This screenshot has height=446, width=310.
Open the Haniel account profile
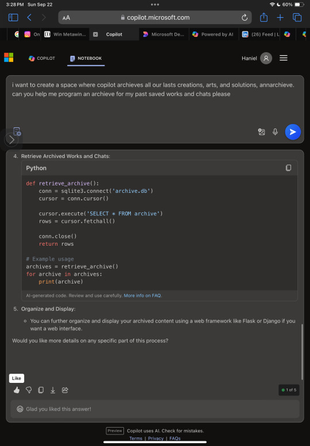coord(257,59)
